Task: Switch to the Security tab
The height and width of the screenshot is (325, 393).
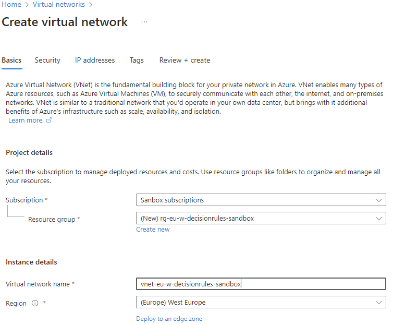Action: click(47, 61)
